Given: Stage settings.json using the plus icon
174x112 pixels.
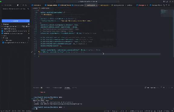Looking at the screenshot, I should 27,26.
